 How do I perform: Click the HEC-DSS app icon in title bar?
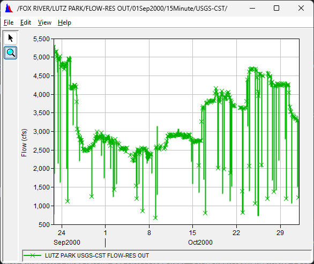(x=9, y=9)
